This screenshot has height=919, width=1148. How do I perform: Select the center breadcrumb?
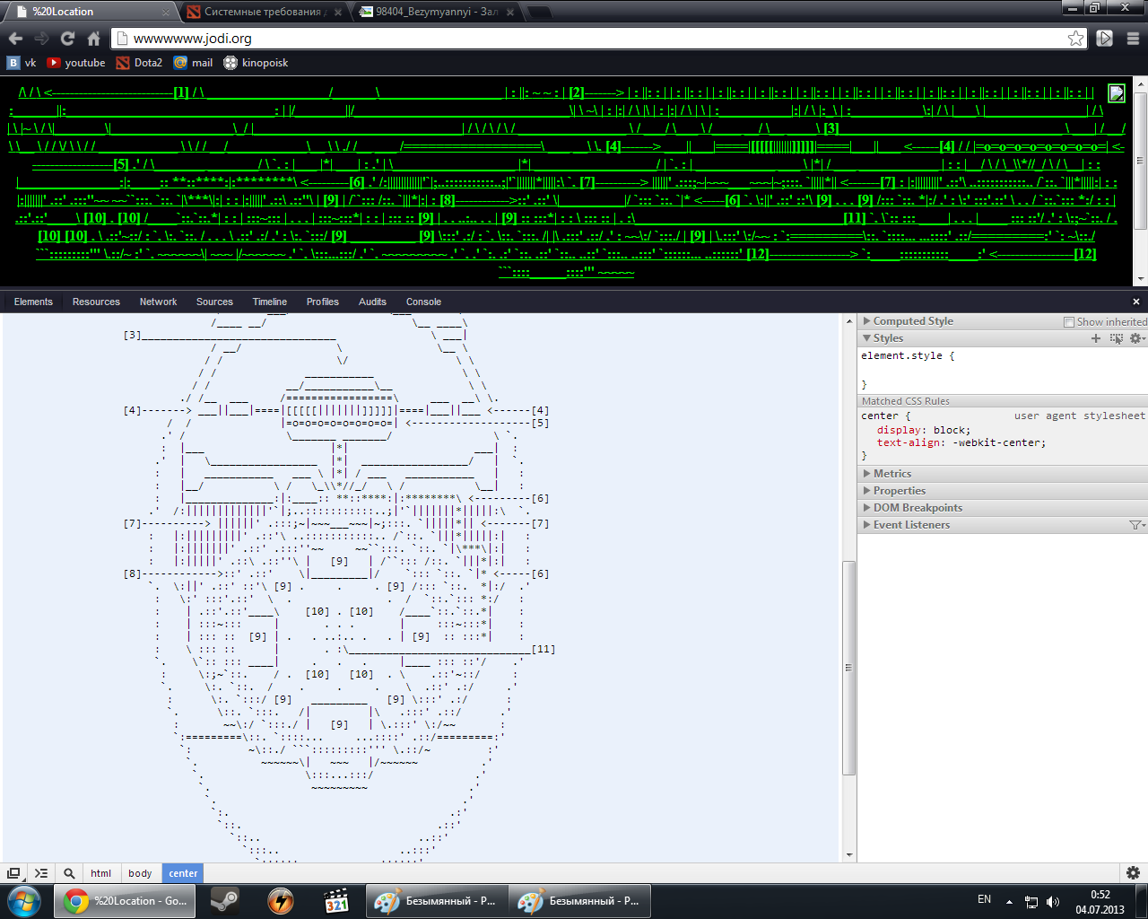183,873
